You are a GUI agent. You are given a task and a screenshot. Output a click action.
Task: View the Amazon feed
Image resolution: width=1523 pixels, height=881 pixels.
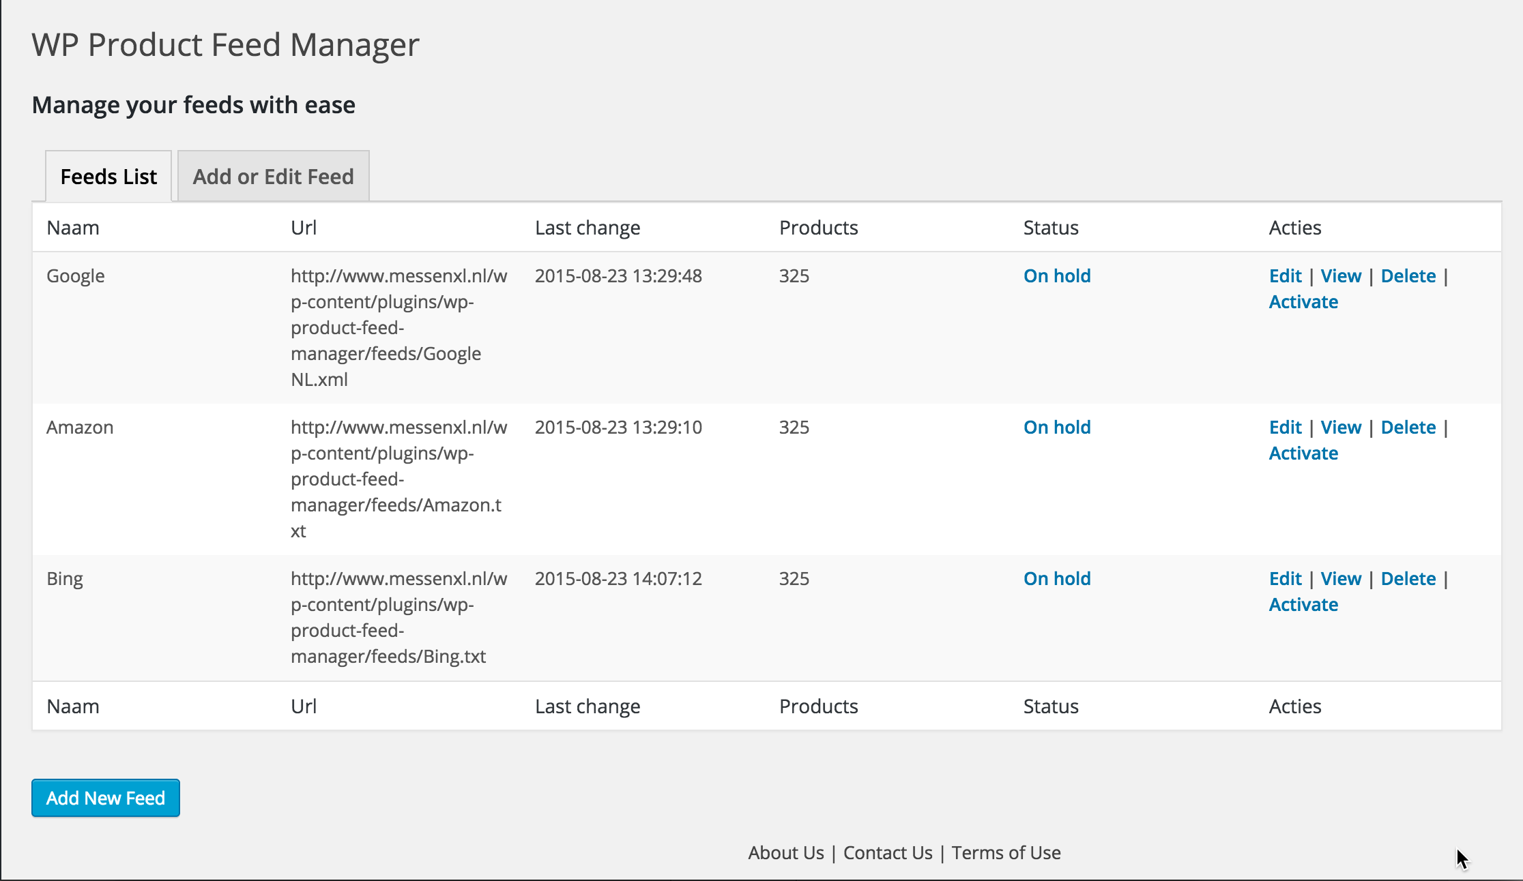1340,427
